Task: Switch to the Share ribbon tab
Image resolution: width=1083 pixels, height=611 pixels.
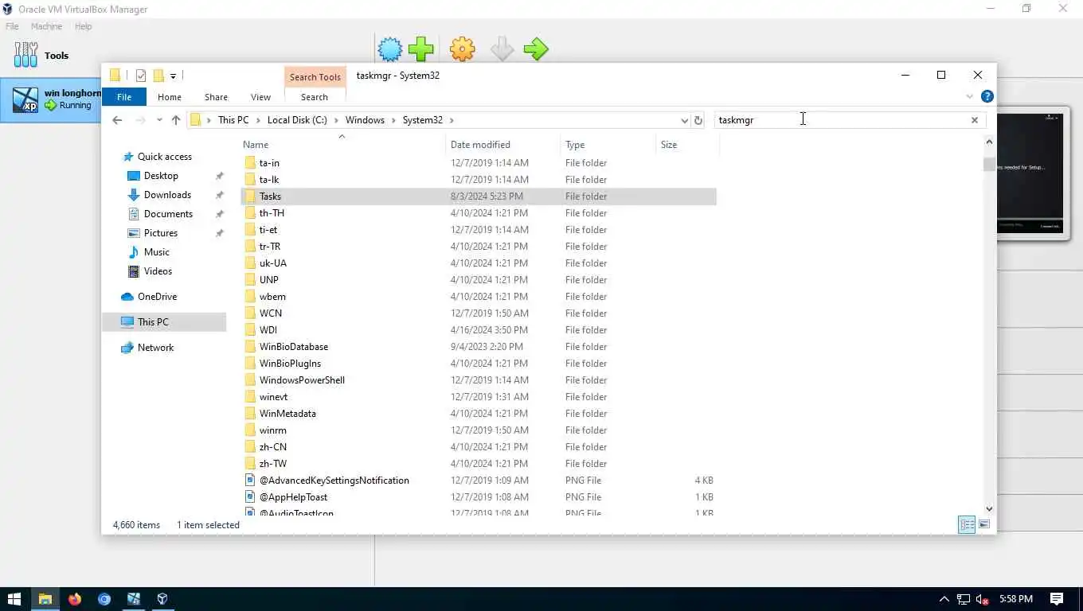Action: pos(216,97)
